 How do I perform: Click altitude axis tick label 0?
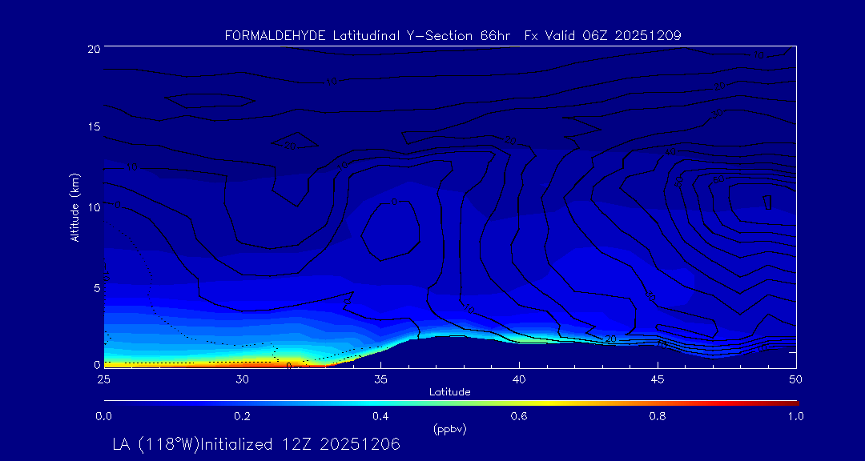(x=96, y=364)
